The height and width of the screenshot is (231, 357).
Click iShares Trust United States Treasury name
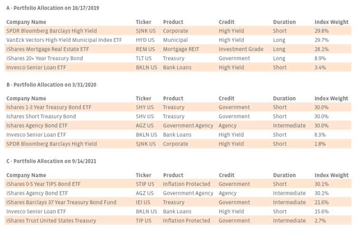click(x=51, y=221)
